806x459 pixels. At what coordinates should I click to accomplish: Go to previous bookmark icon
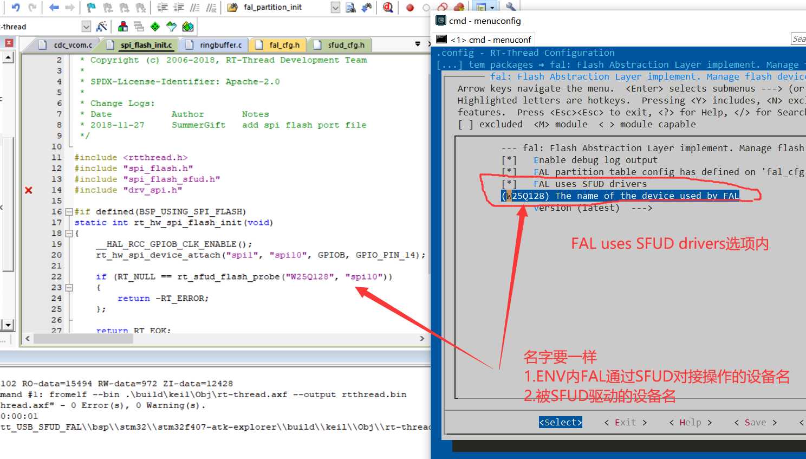tap(107, 7)
